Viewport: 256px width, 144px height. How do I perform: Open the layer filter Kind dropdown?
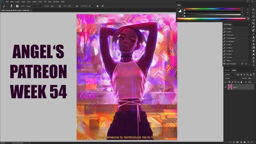[x=230, y=75]
